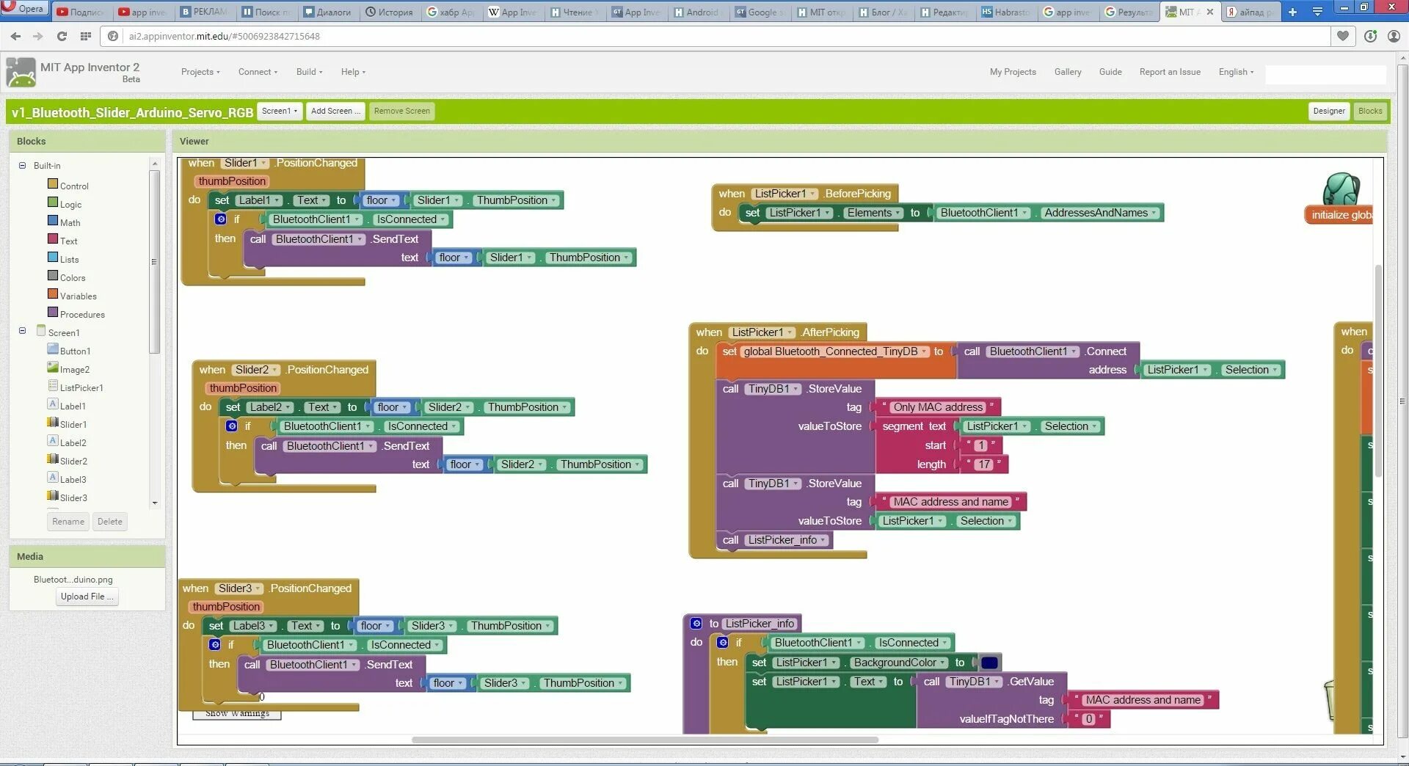Open a new browser tab with plus icon

pyautogui.click(x=1293, y=12)
